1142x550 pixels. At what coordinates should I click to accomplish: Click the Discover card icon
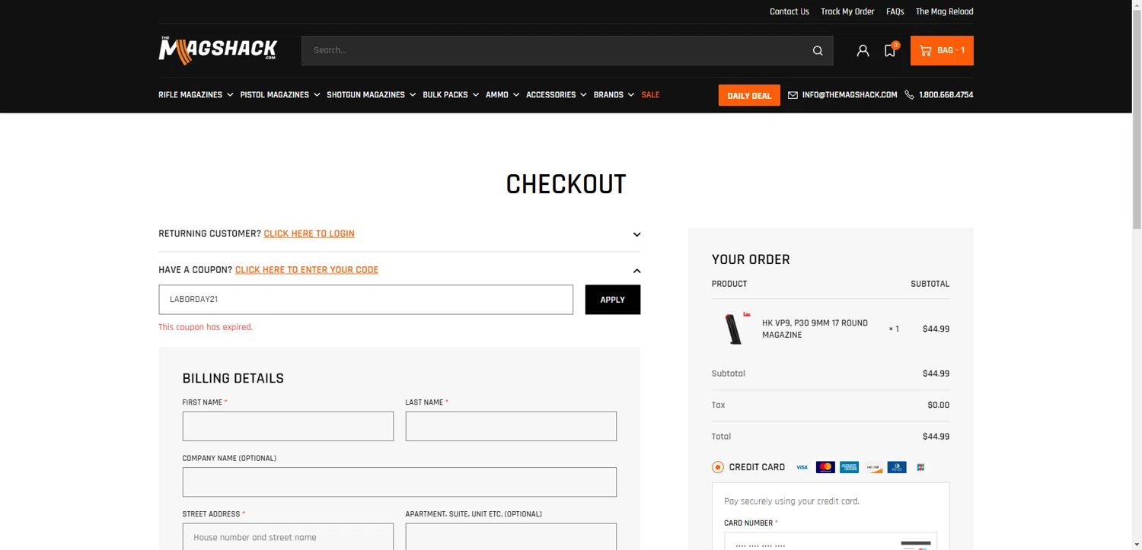(873, 467)
